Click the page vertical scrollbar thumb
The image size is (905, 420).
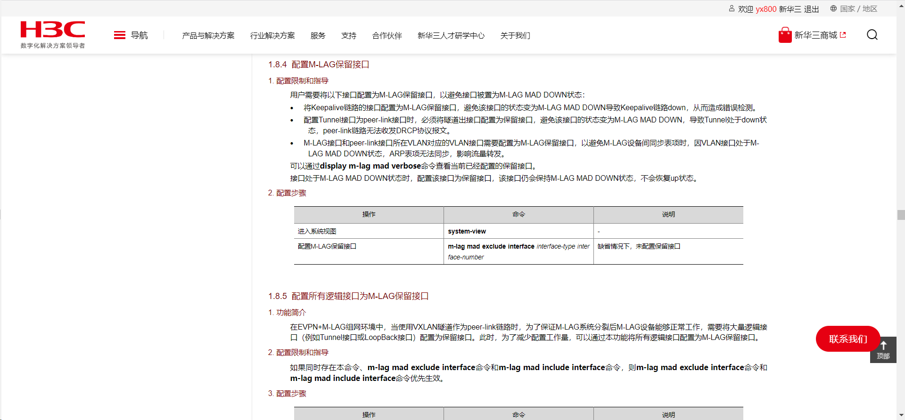[x=901, y=215]
